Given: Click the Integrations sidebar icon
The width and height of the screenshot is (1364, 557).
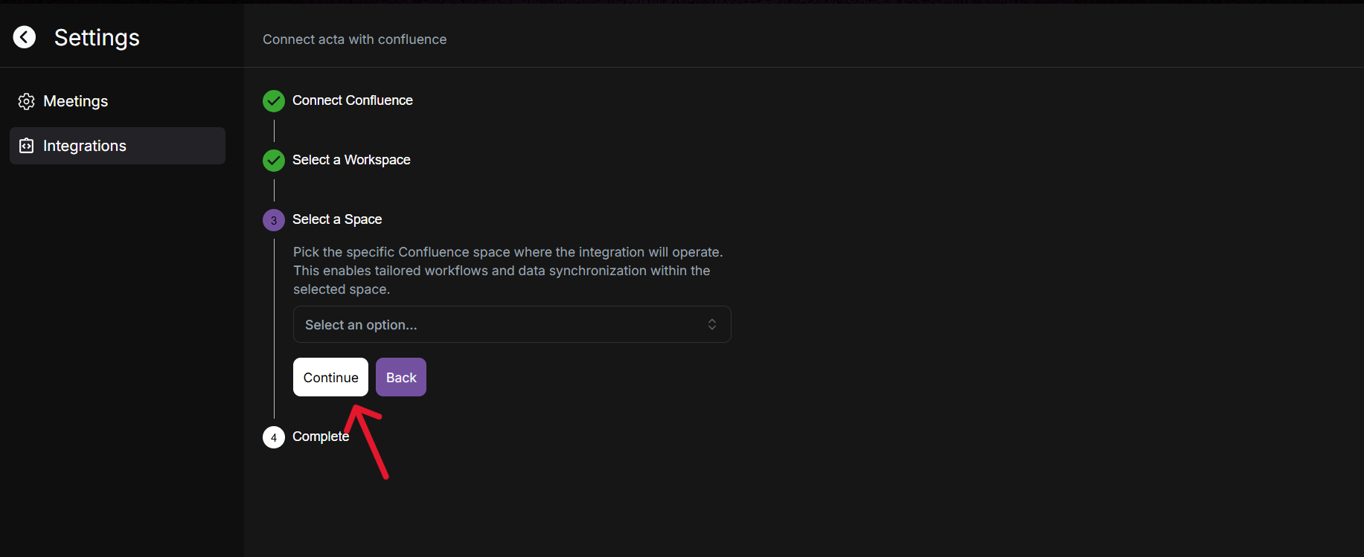Looking at the screenshot, I should [27, 146].
